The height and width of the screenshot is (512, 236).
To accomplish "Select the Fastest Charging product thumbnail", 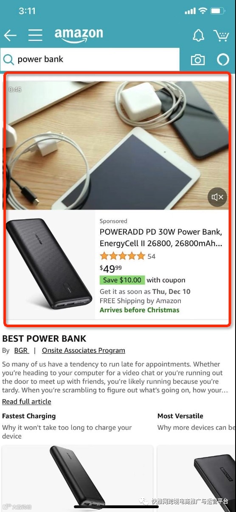I will click(77, 478).
